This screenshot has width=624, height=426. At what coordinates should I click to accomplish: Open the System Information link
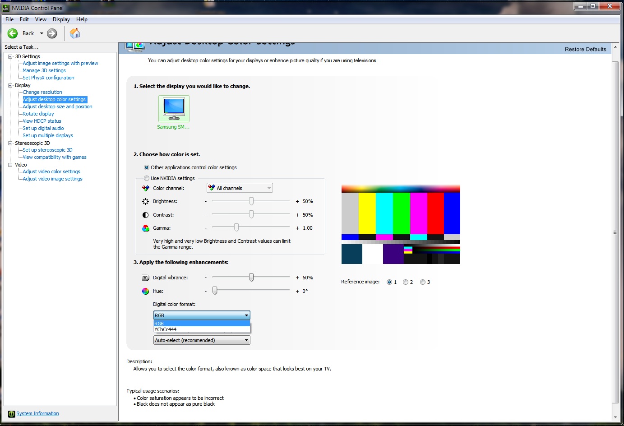pos(37,414)
